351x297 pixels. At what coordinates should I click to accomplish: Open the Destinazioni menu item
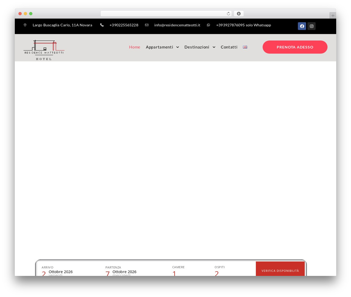click(197, 47)
